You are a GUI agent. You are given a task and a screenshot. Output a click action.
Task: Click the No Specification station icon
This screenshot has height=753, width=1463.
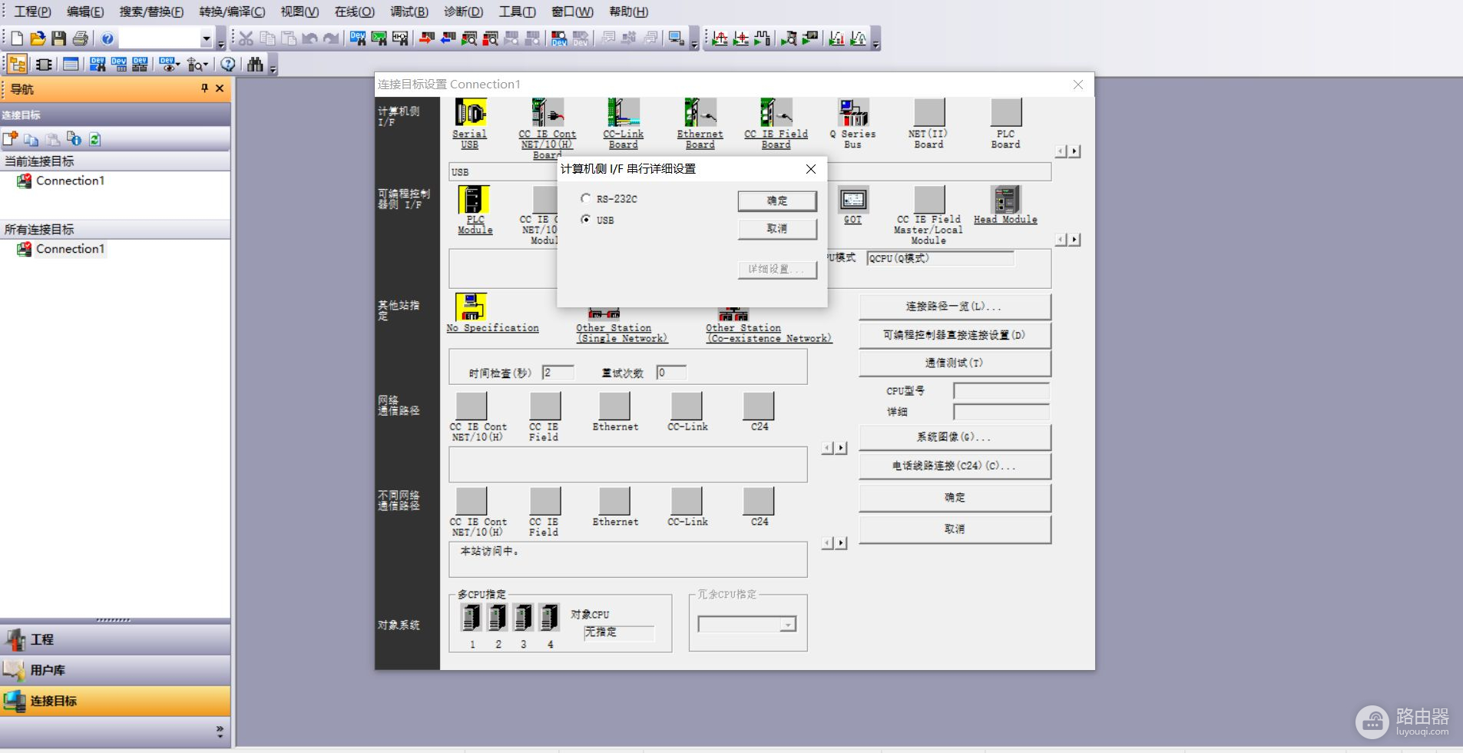point(471,307)
